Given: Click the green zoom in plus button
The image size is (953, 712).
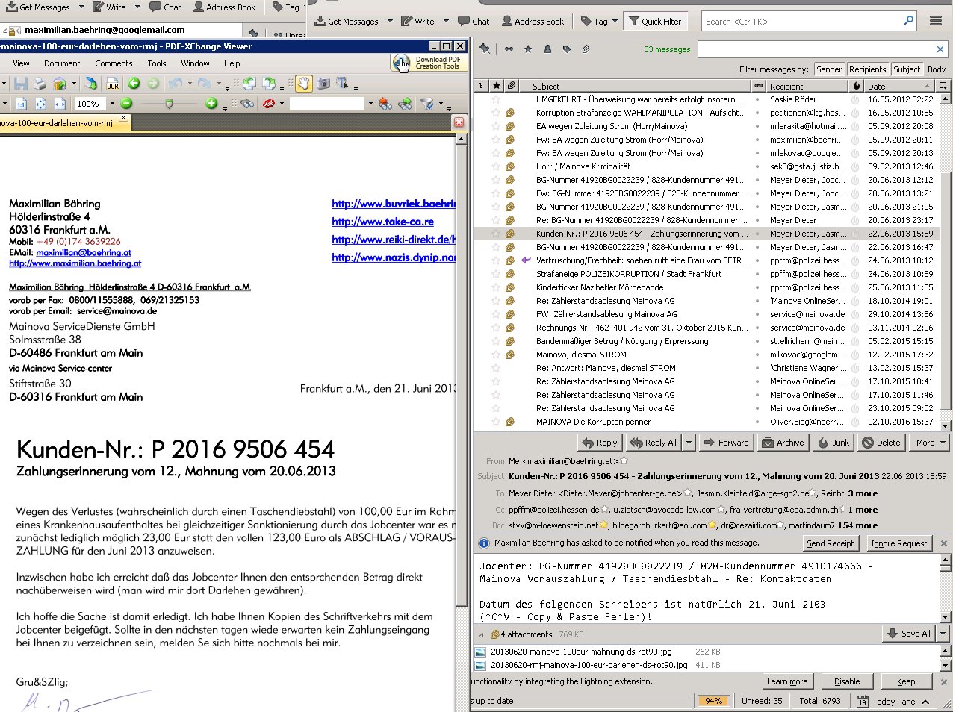Looking at the screenshot, I should pos(211,104).
